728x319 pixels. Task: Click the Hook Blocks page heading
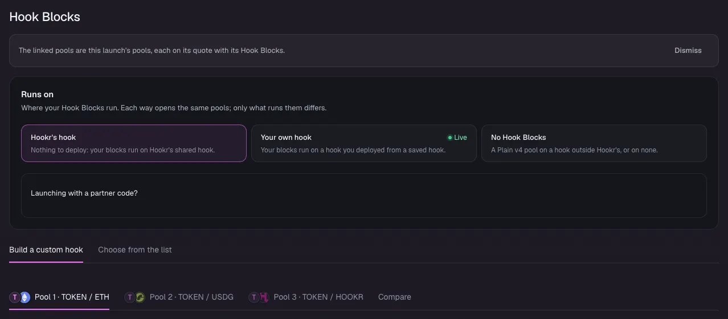[x=44, y=17]
